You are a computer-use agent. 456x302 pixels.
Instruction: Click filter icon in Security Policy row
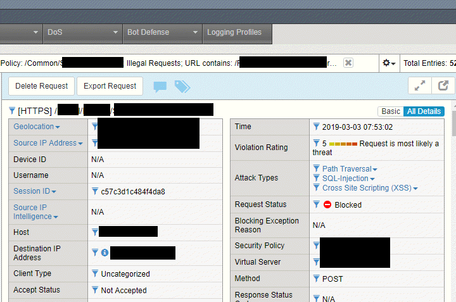[316, 245]
